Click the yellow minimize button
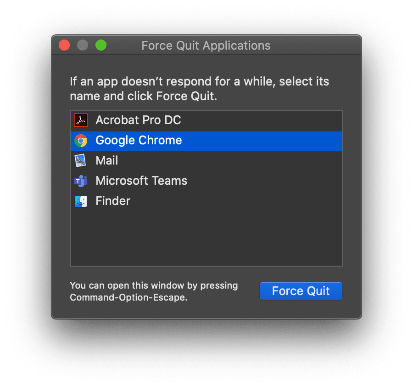The image size is (413, 387). coord(82,45)
